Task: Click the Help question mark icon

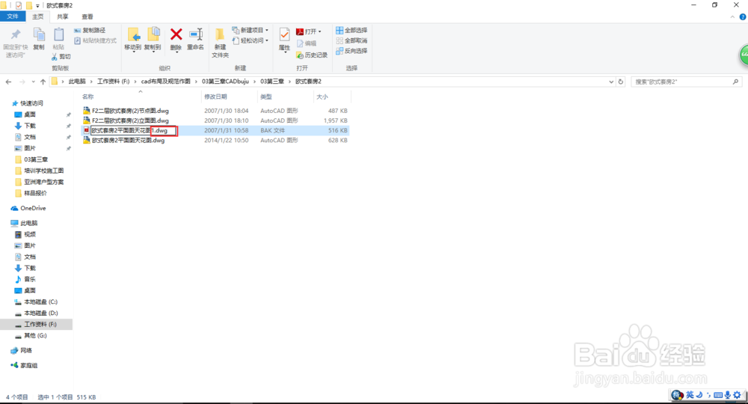Action: 742,17
